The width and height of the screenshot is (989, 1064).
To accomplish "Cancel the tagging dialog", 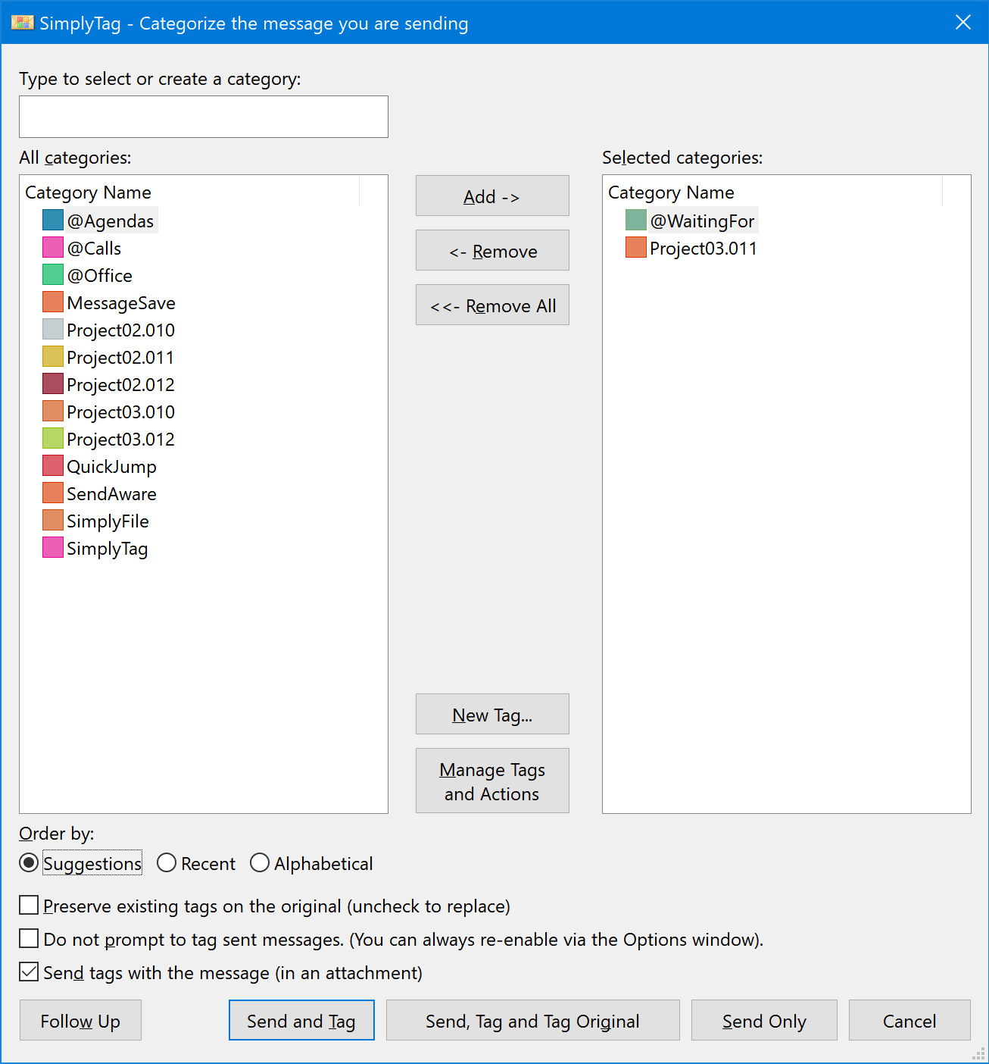I will (x=909, y=1021).
